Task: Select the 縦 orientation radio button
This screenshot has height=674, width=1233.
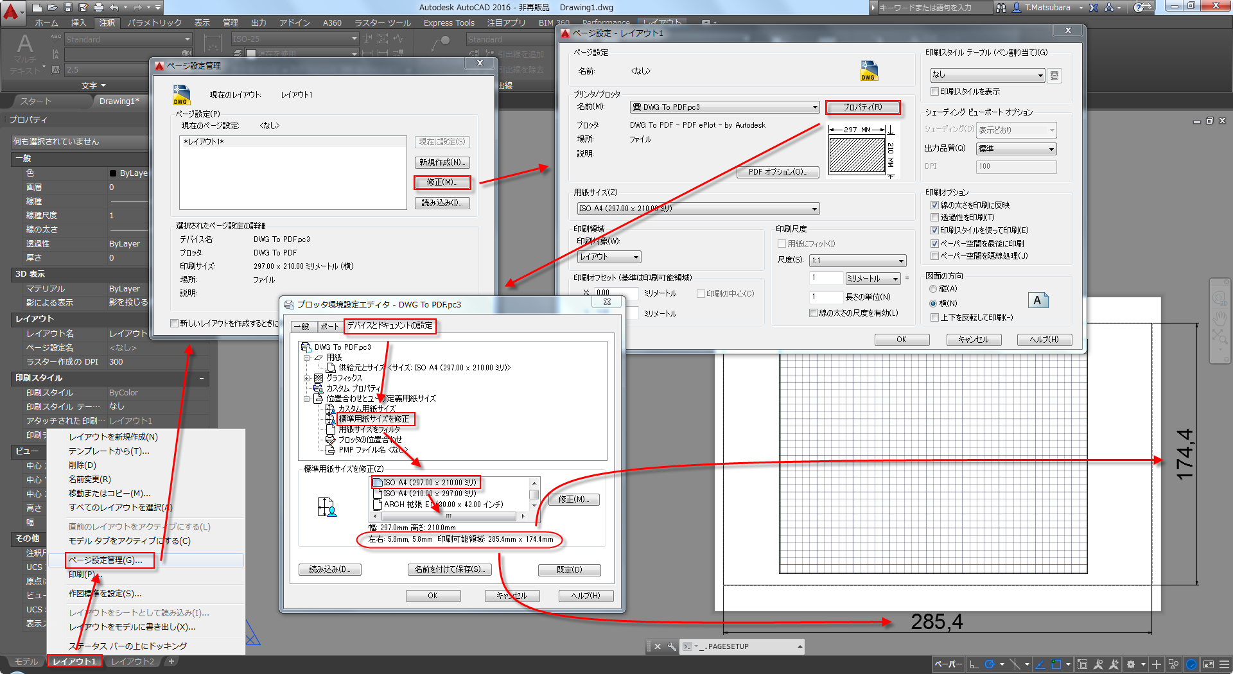Action: coord(932,288)
